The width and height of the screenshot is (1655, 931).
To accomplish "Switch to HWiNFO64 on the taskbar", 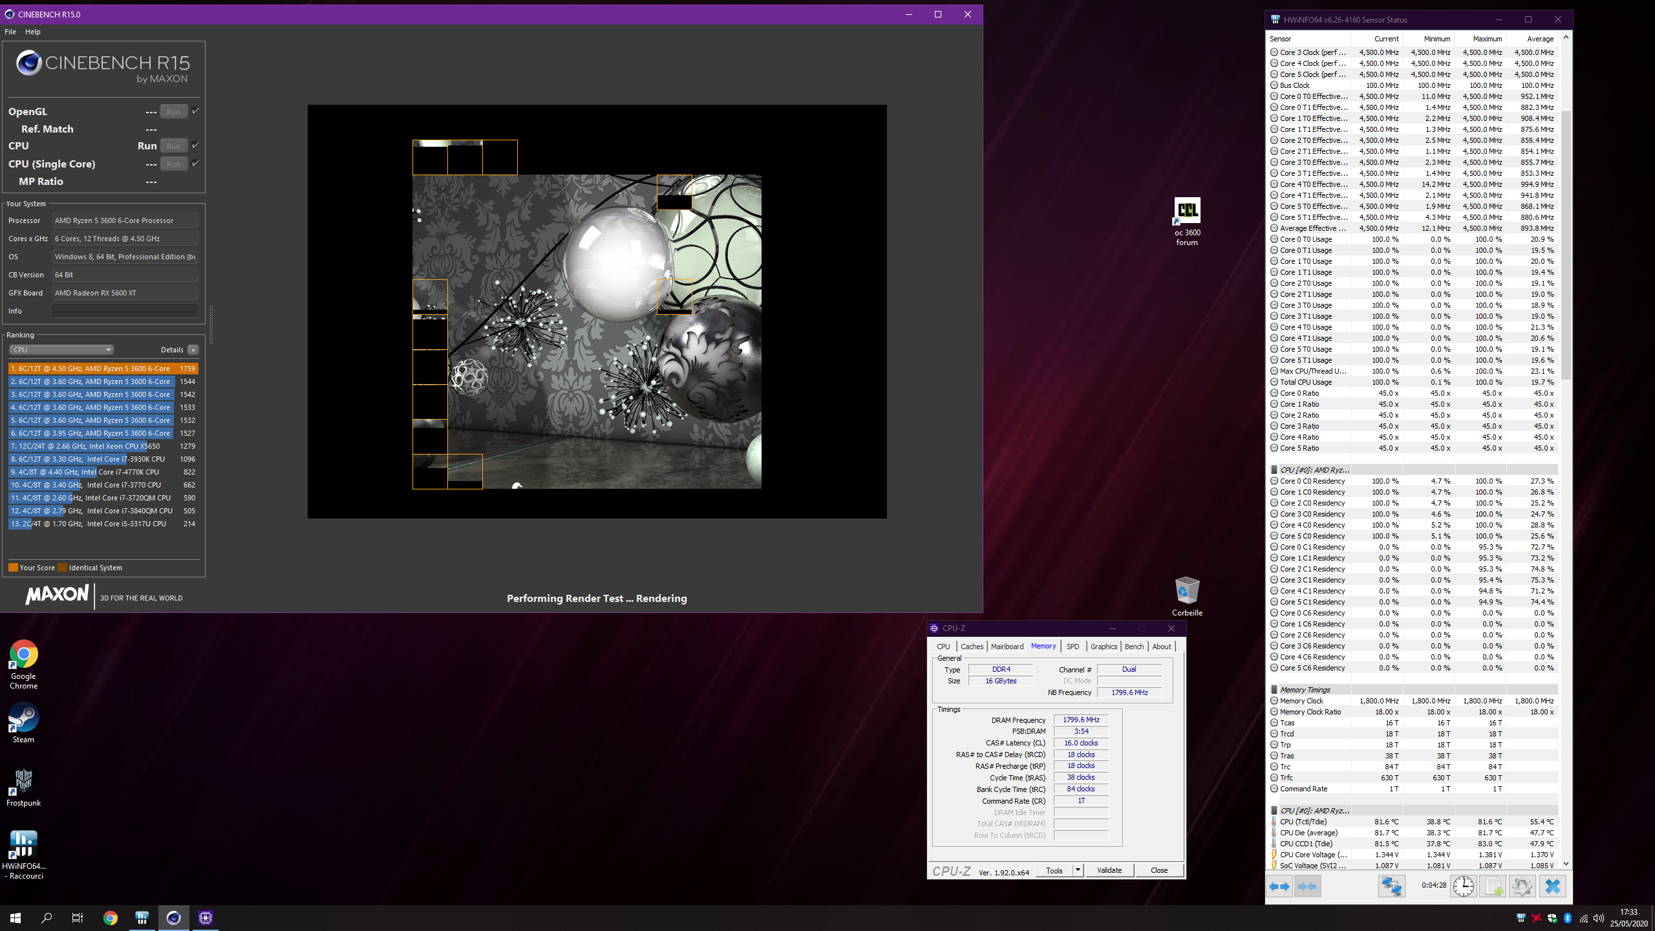I will click(142, 917).
